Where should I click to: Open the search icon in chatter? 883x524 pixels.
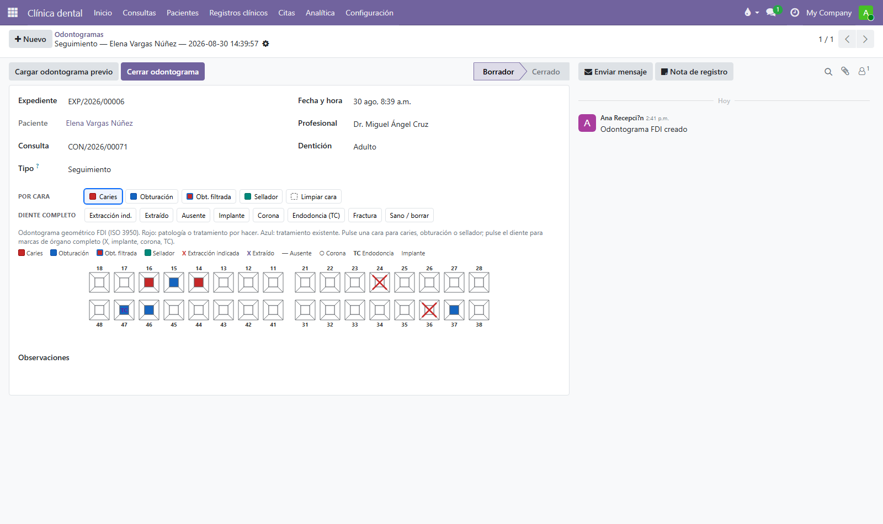[x=828, y=72]
